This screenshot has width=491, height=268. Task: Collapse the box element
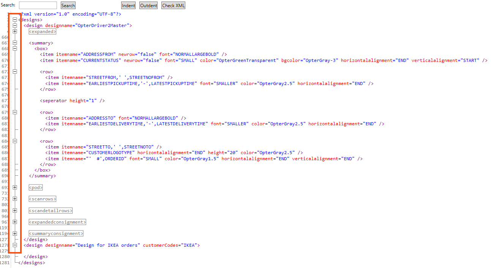pos(15,49)
